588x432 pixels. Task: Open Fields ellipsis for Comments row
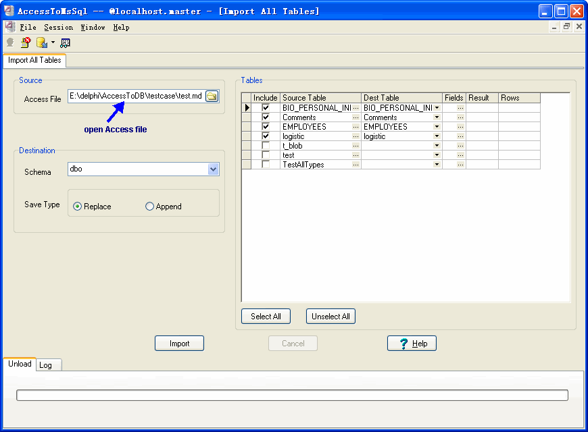coord(460,117)
